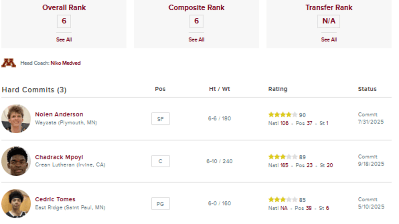399x224 pixels.
Task: Select the SF position badge
Action: pos(160,119)
